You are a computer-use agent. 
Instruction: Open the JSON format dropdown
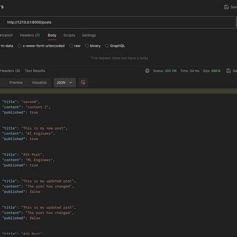tap(65, 82)
